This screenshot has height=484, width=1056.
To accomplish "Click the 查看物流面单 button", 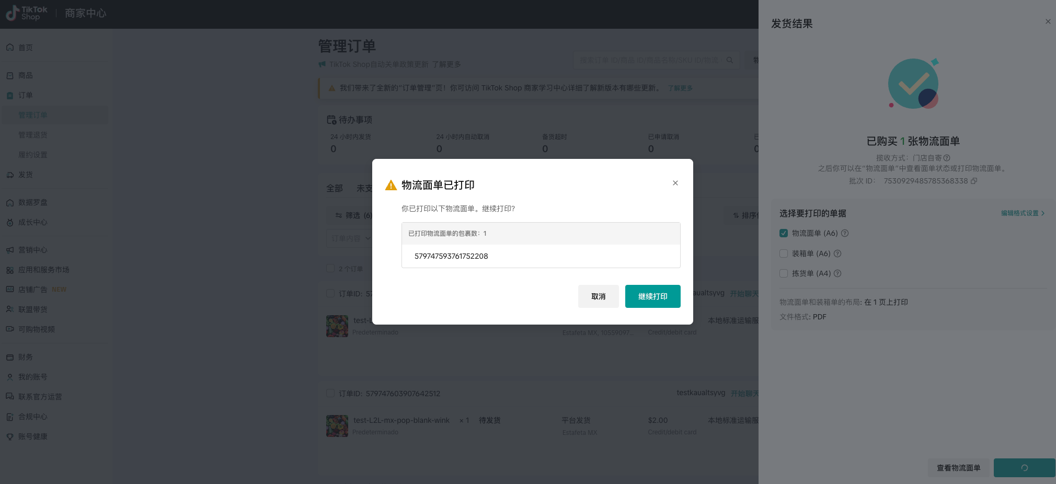I will 958,468.
